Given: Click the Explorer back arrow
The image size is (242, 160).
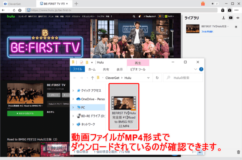Looking at the screenshot, I should pos(75,78).
